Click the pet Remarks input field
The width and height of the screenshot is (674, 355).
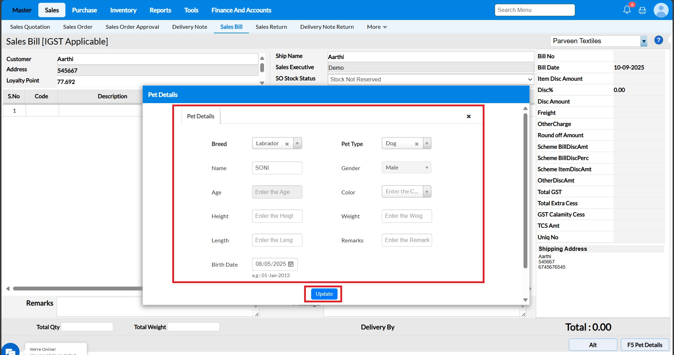coord(407,240)
